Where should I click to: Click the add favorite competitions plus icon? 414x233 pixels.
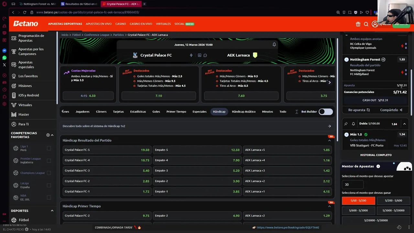pyautogui.click(x=48, y=135)
